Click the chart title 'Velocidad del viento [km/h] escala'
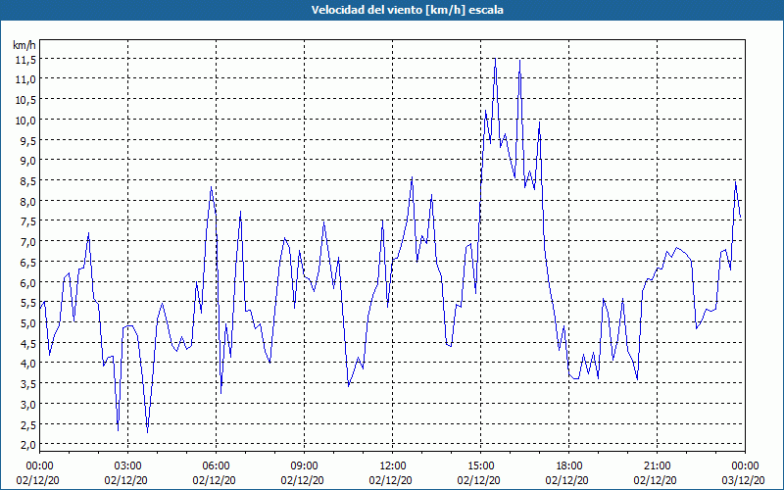 tap(407, 10)
